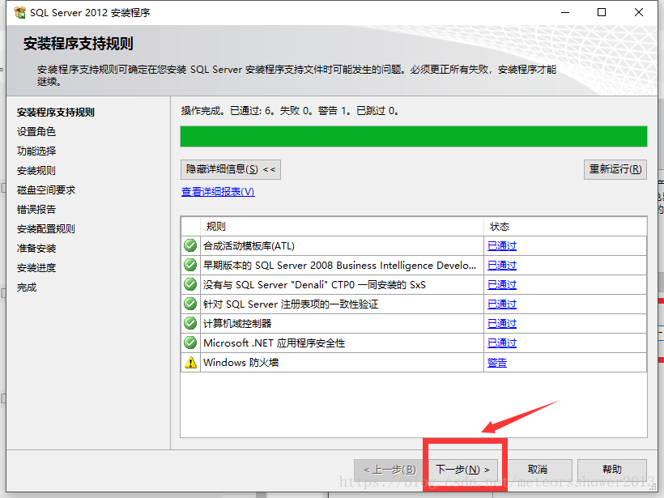Select 安装配置规则 step in sidebar
Screen dimensions: 664x498
point(46,229)
